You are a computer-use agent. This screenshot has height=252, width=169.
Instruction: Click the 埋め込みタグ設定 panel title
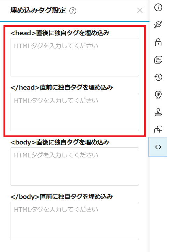[x=38, y=10]
